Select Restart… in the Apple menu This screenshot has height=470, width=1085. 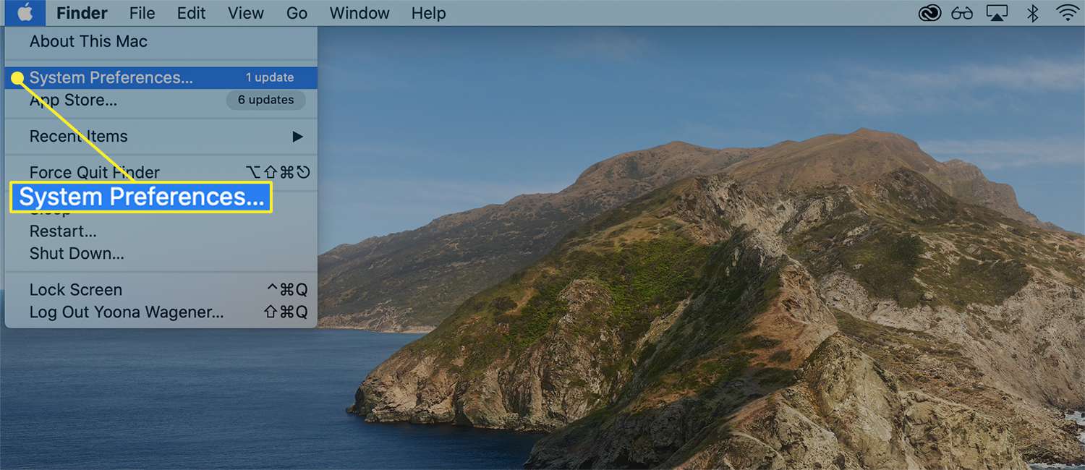click(161, 231)
